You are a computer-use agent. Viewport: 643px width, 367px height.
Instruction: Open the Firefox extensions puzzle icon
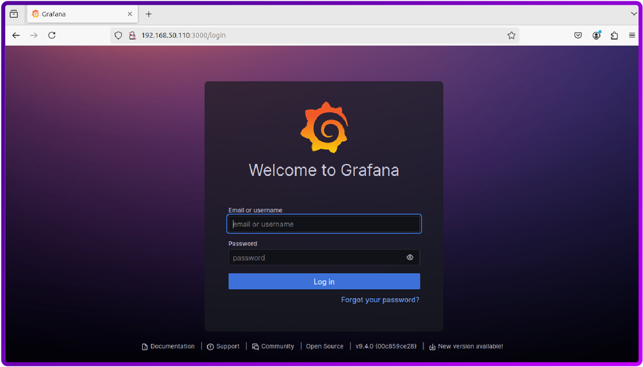(x=614, y=35)
